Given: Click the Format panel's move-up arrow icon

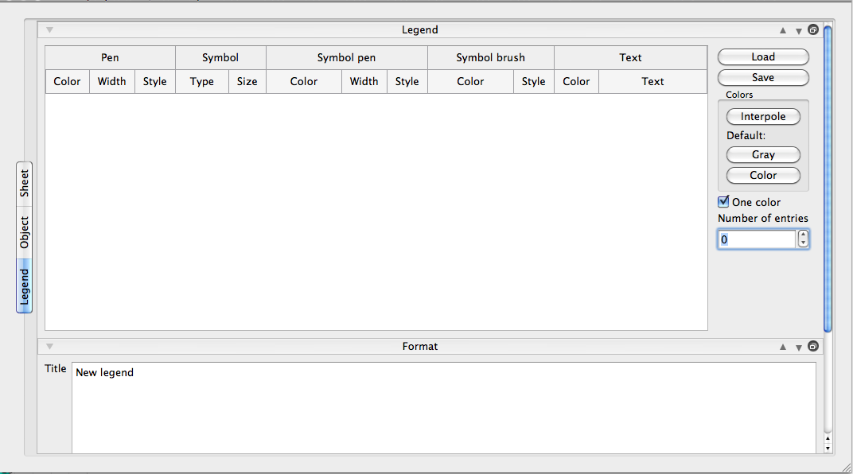Looking at the screenshot, I should click(x=783, y=347).
